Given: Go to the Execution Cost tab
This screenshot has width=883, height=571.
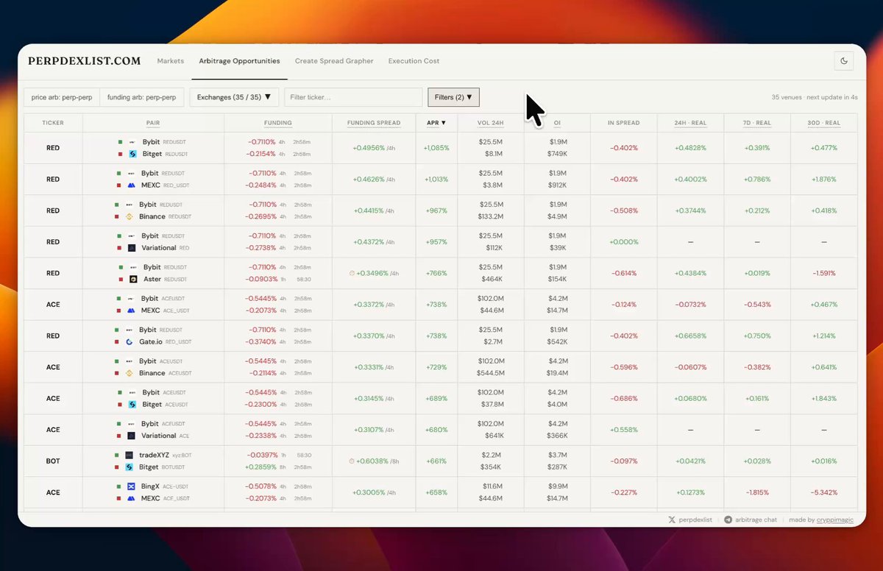Looking at the screenshot, I should click(x=414, y=61).
